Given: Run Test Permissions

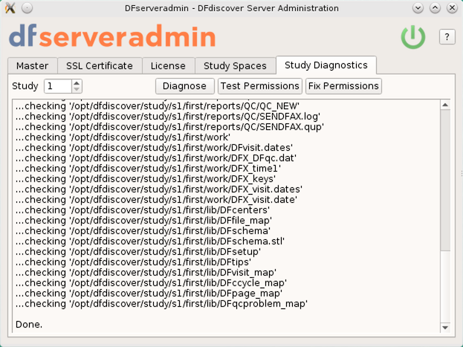Looking at the screenshot, I should (260, 86).
